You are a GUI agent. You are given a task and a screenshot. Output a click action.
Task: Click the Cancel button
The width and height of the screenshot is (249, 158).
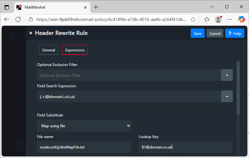[215, 33]
